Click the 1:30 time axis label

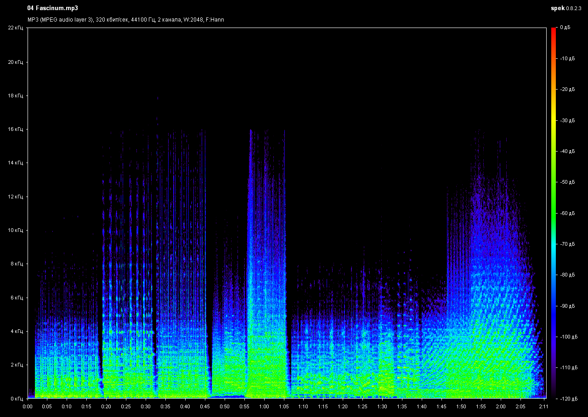[382, 406]
